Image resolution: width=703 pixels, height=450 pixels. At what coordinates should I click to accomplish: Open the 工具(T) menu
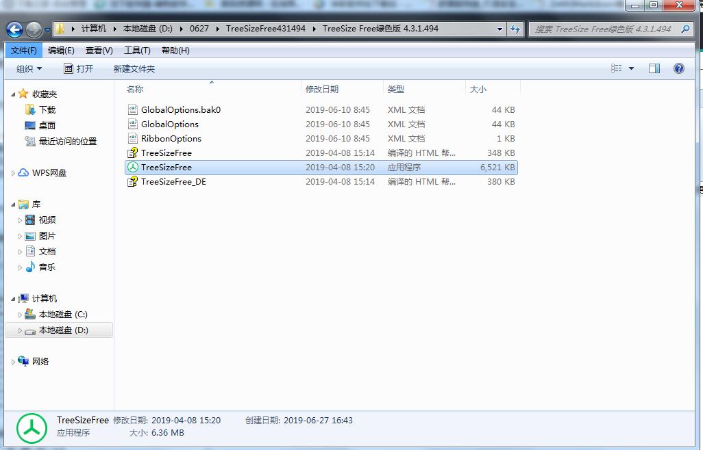(x=137, y=51)
